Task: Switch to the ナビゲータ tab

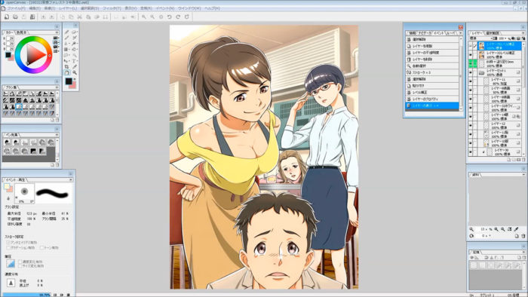Action: pyautogui.click(x=424, y=33)
